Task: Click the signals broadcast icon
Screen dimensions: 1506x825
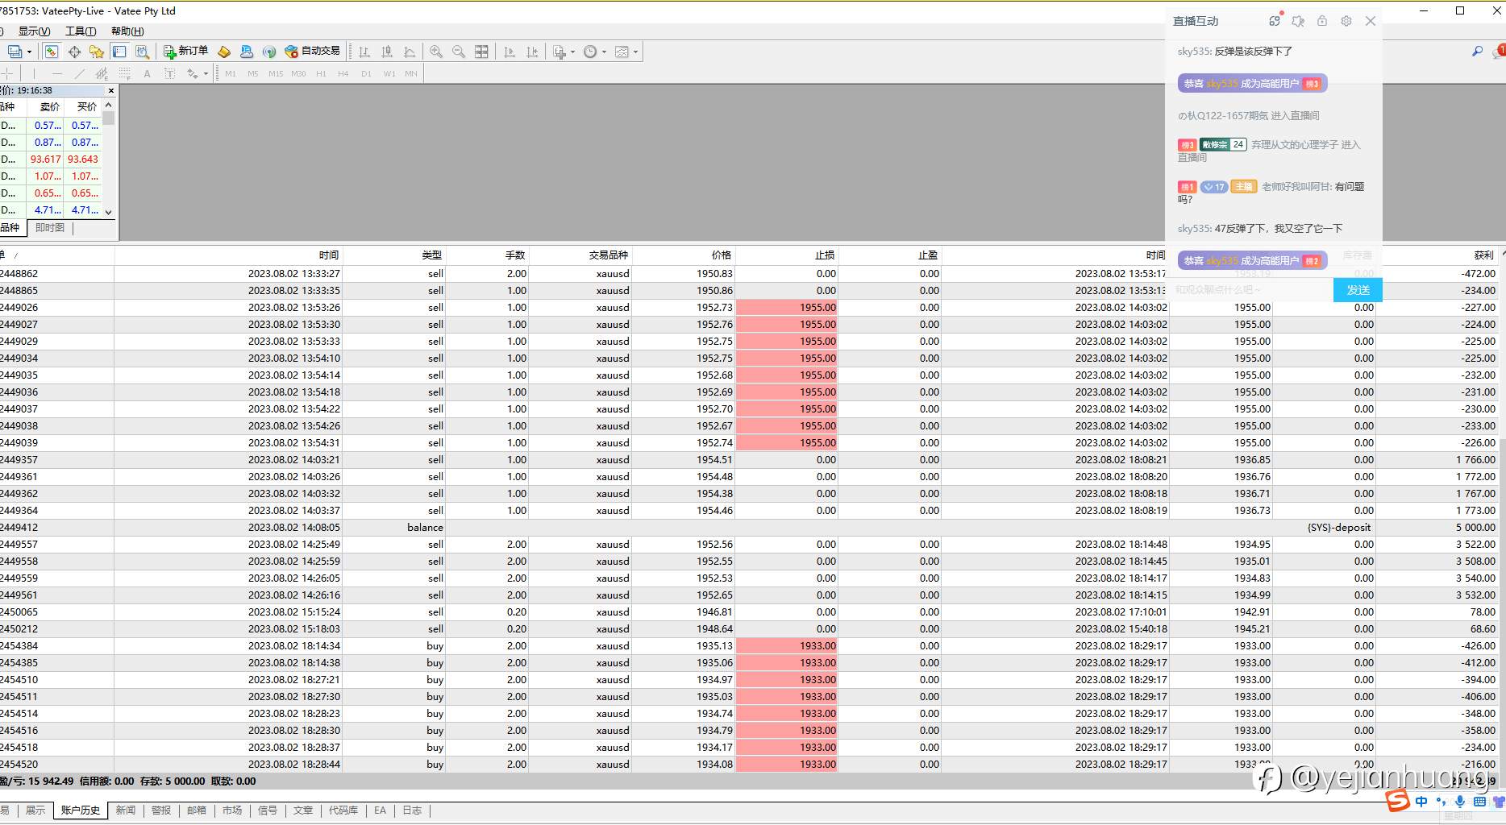Action: [269, 52]
